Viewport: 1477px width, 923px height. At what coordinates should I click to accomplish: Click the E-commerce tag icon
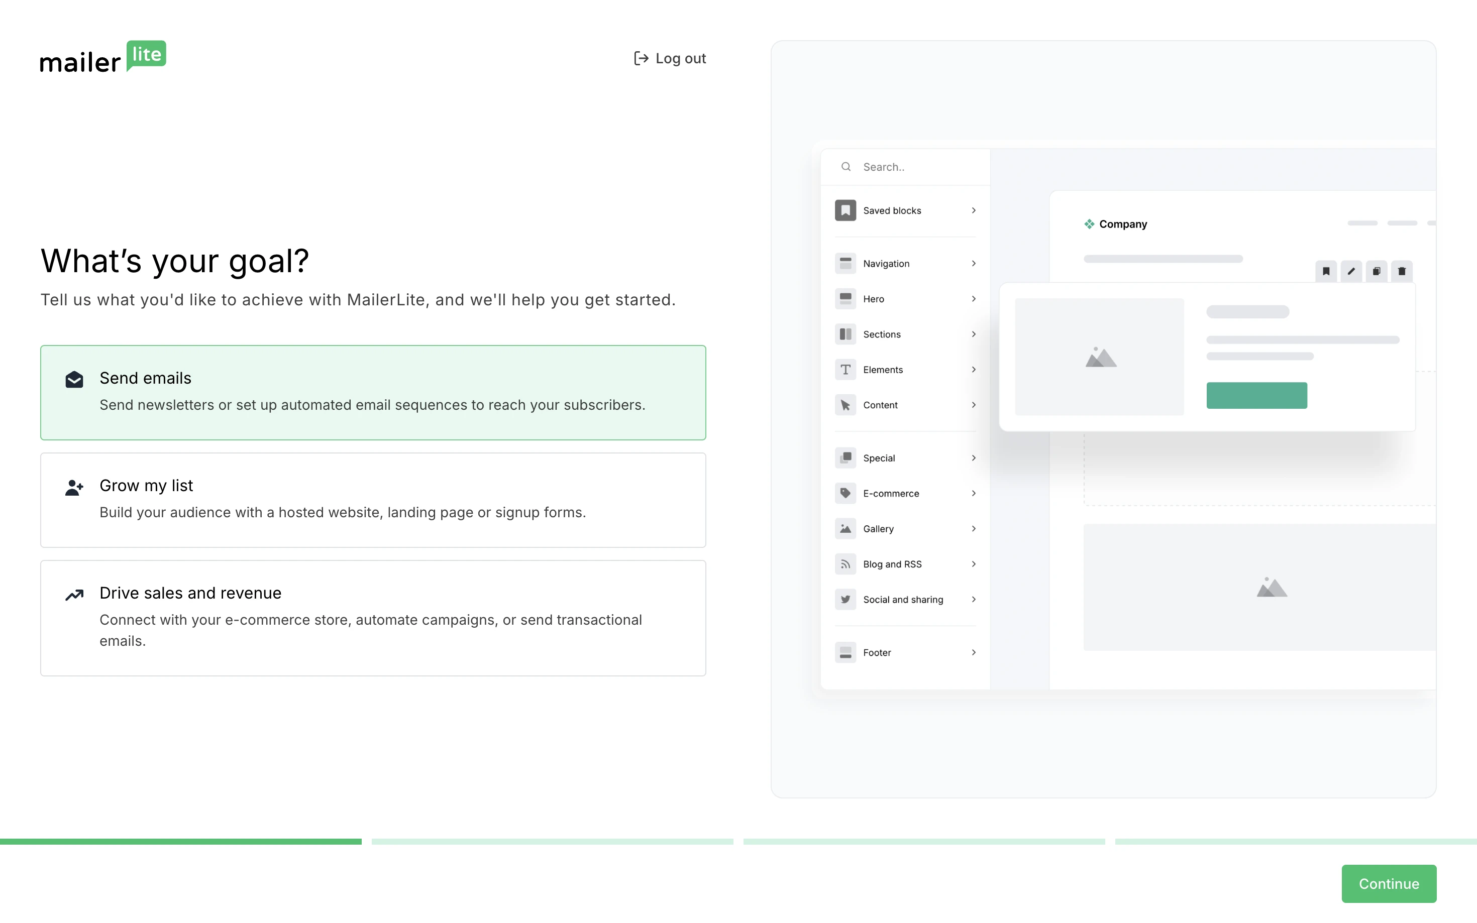[845, 493]
